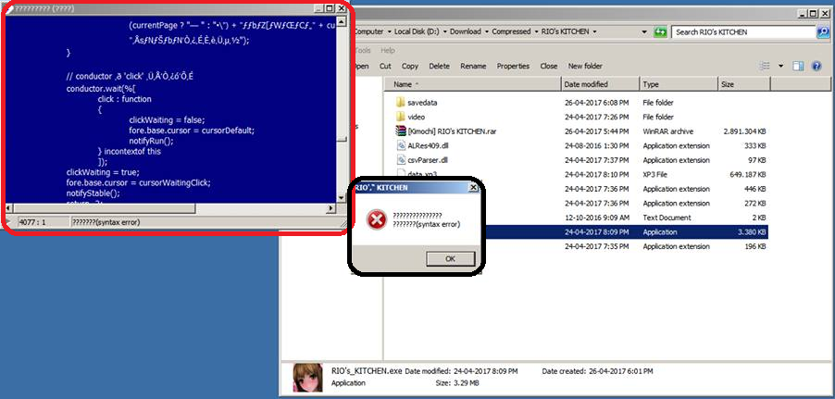Click the "notifyStable();" line in script window
Image resolution: width=835 pixels, height=399 pixels.
(x=92, y=193)
